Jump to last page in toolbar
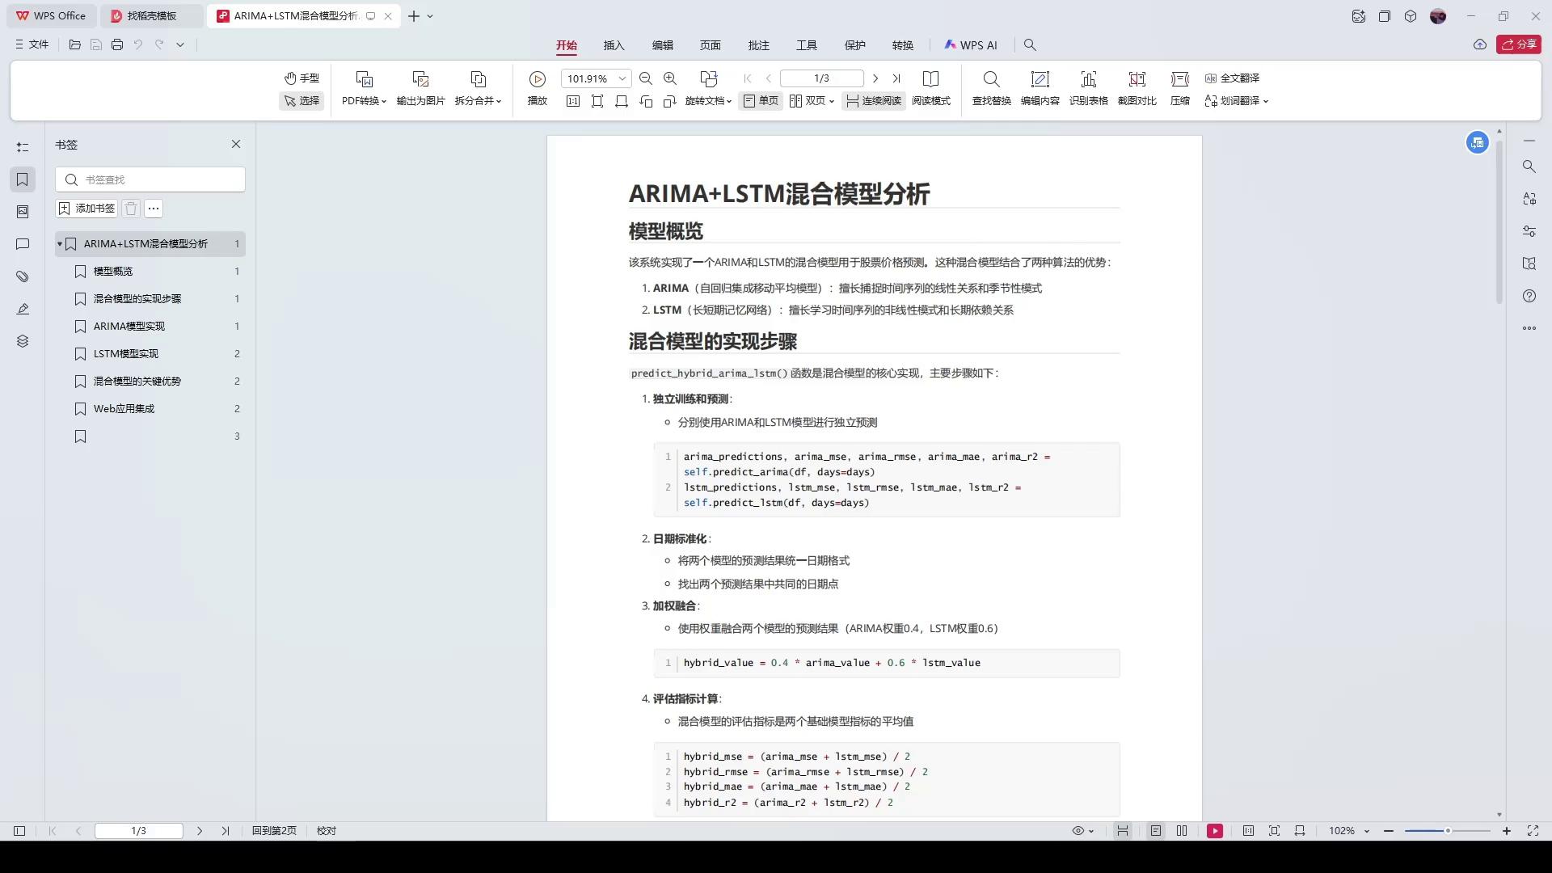The image size is (1552, 873). (x=896, y=78)
